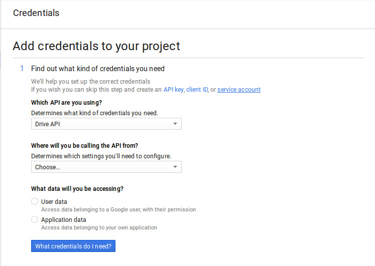375x266 pixels.
Task: Click the step number 1 marker
Action: [x=22, y=69]
